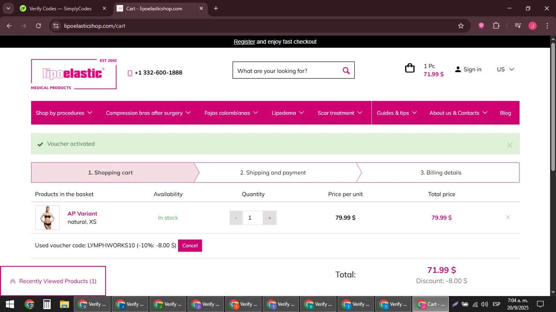Open the notifications center icon
The width and height of the screenshot is (556, 312).
click(540, 304)
